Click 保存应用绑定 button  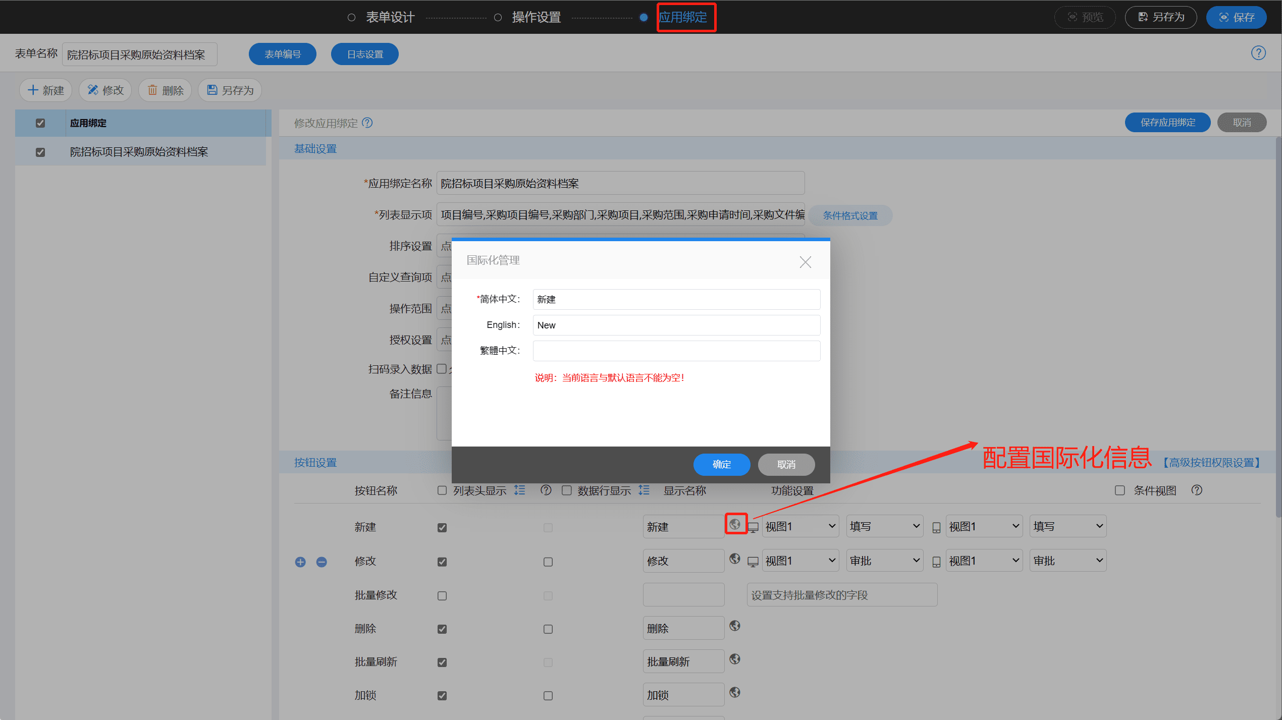coord(1168,123)
